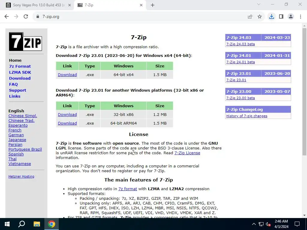The image size is (307, 230).
Task: Open the Chrome downloads icon
Action: (x=272, y=17)
